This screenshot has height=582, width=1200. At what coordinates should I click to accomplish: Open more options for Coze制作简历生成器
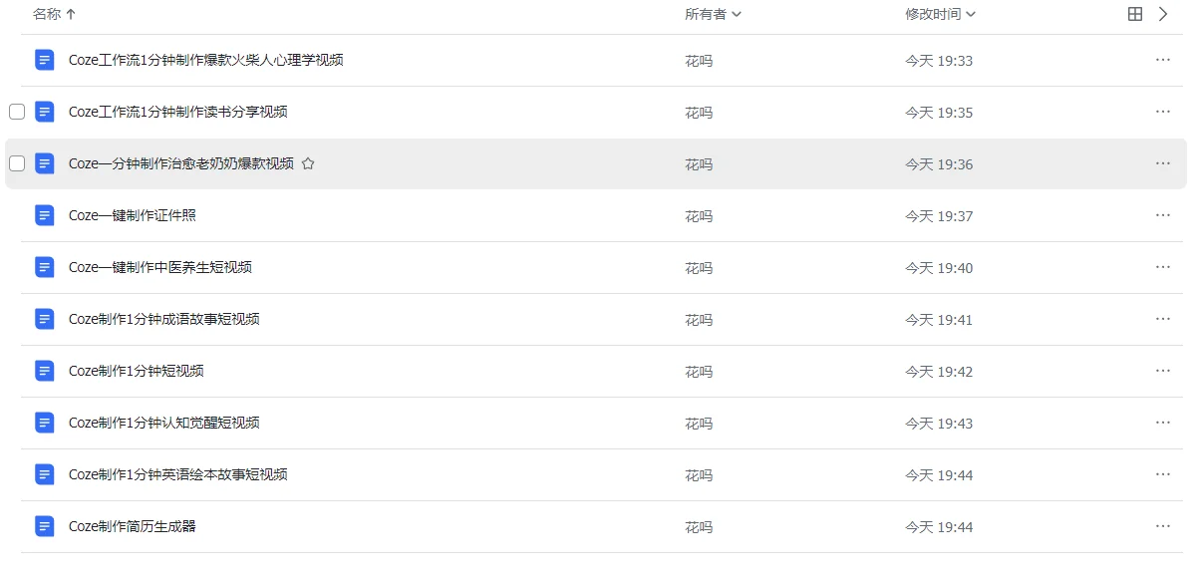tap(1163, 526)
